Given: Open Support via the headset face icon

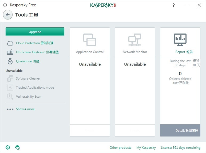Looking at the screenshot, I should point(17,147).
